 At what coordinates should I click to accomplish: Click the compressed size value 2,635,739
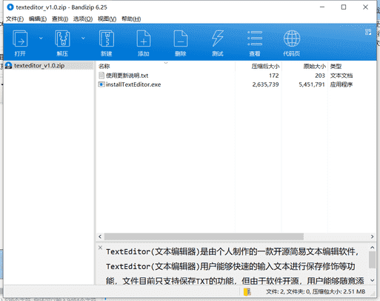coord(265,85)
